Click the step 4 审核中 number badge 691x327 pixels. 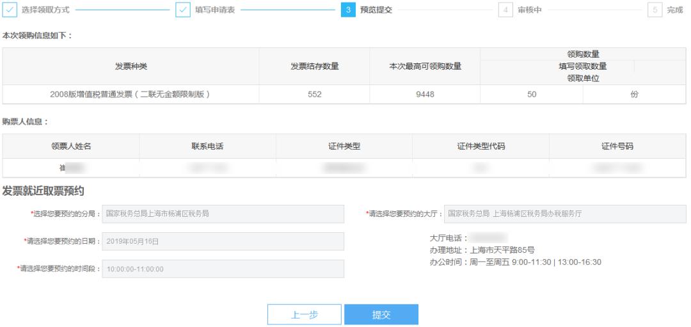tap(505, 11)
